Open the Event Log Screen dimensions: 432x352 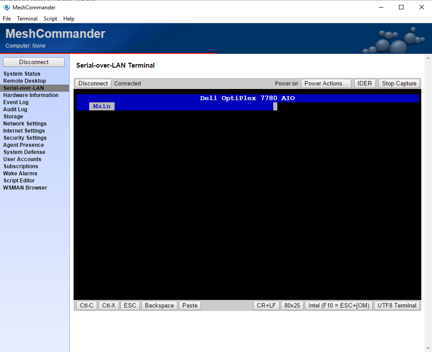point(16,102)
